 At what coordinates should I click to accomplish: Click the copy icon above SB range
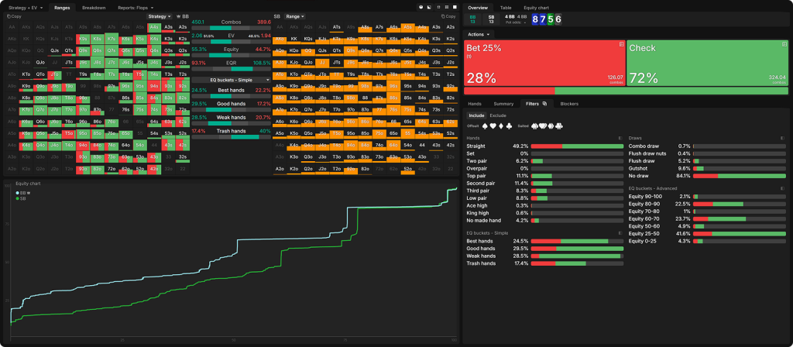448,15
